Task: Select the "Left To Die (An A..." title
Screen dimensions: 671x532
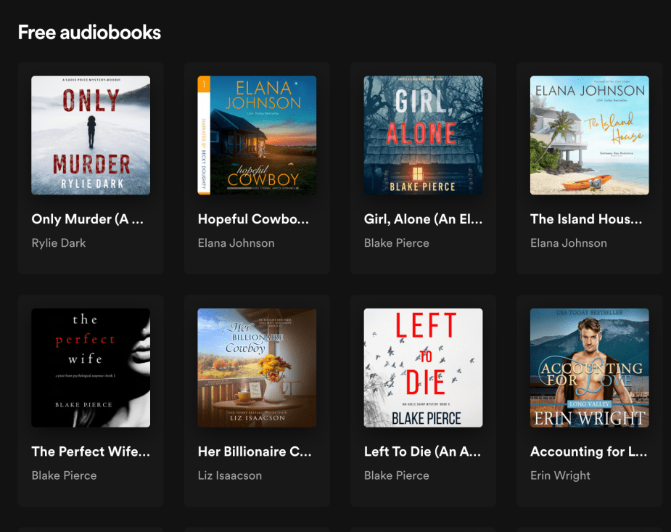Action: click(422, 451)
